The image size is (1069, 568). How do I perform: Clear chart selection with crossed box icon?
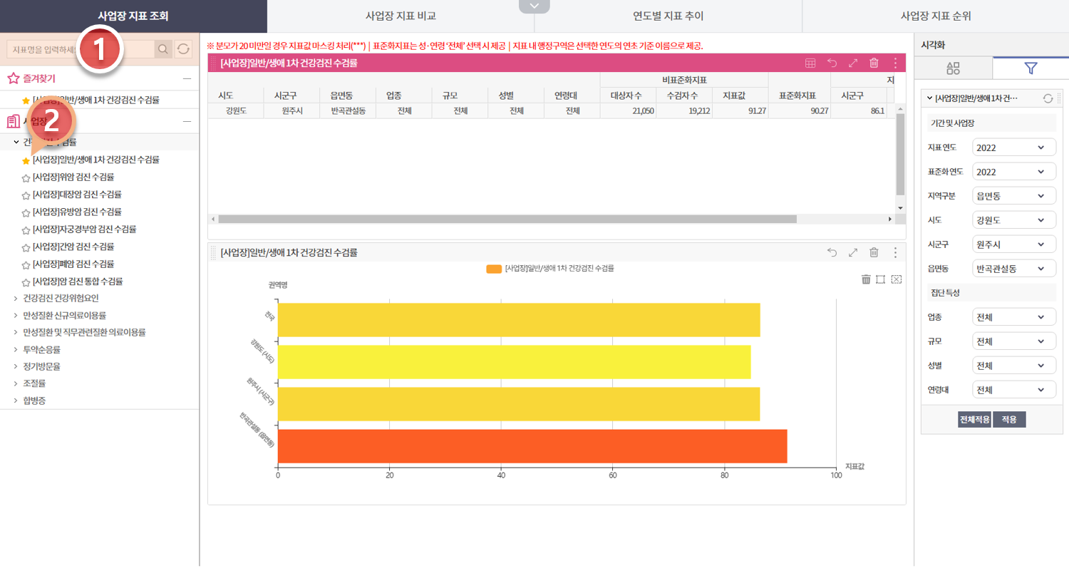[x=897, y=279]
